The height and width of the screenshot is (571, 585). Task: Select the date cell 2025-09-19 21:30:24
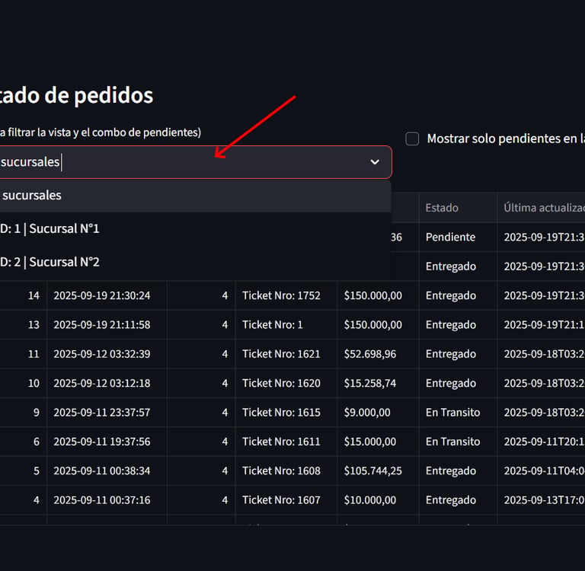107,295
